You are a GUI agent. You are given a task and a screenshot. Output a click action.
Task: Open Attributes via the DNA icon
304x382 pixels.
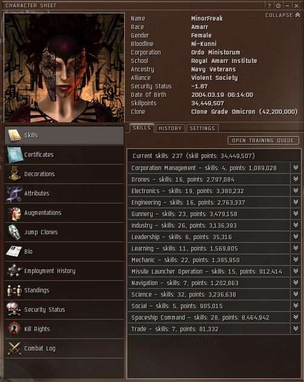click(15, 194)
